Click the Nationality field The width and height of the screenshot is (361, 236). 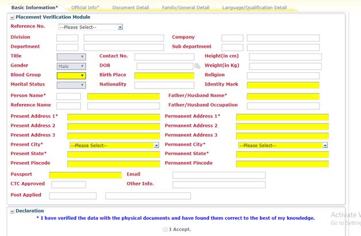[x=164, y=85]
